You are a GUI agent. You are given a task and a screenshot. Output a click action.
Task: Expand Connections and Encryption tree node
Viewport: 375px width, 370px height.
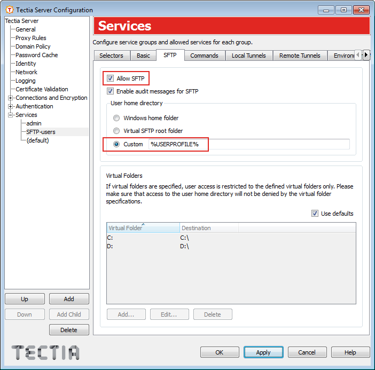point(10,98)
